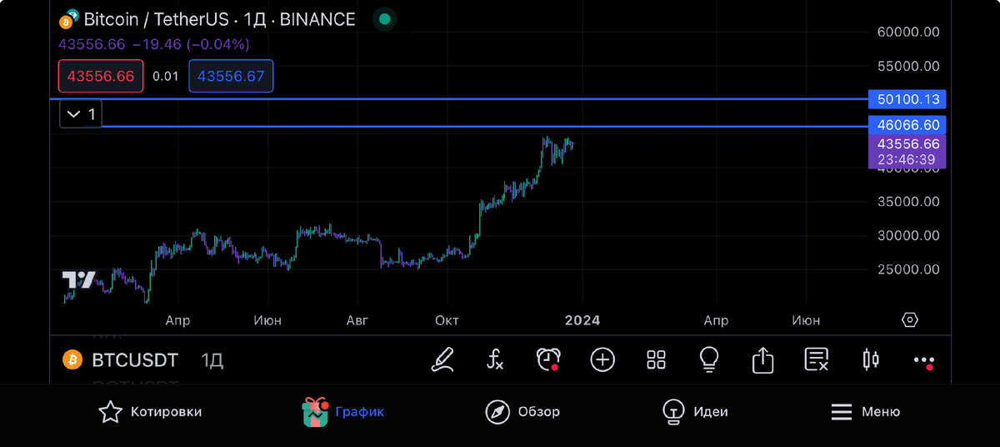Change the 1Д timeframe in toolbar
Viewport: 1000px width, 447px height.
pos(212,360)
